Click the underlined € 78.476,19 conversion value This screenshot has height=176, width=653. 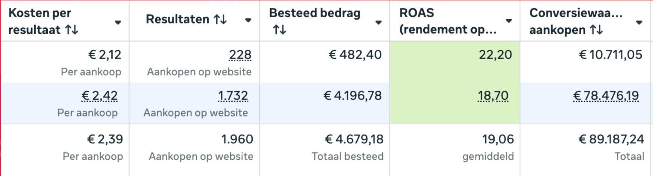click(606, 96)
